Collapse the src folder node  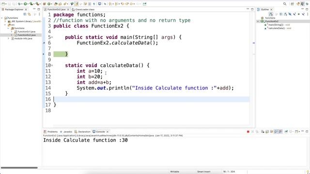pos(5,25)
